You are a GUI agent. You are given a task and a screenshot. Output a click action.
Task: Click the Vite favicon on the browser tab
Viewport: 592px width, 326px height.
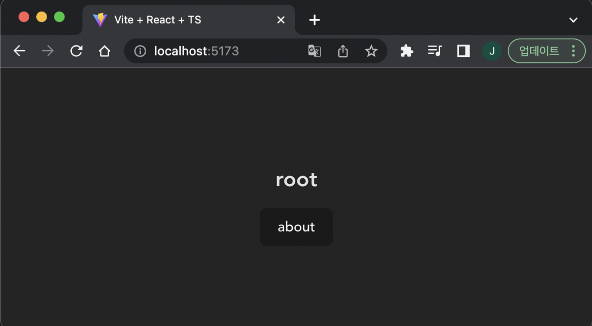coord(100,20)
